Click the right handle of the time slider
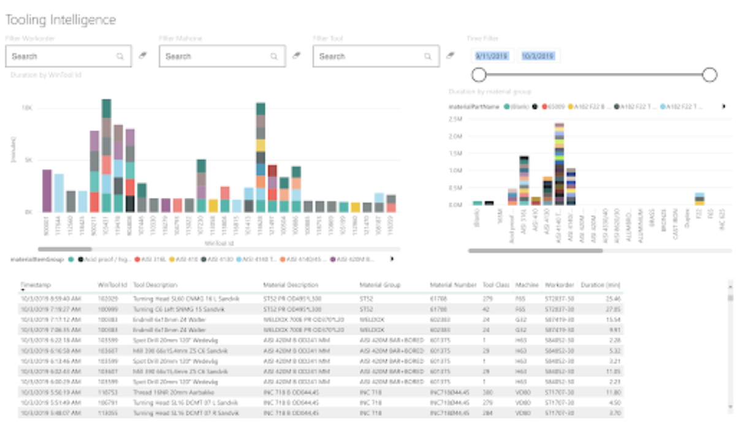Screen dimensions: 738x424 [x=709, y=75]
